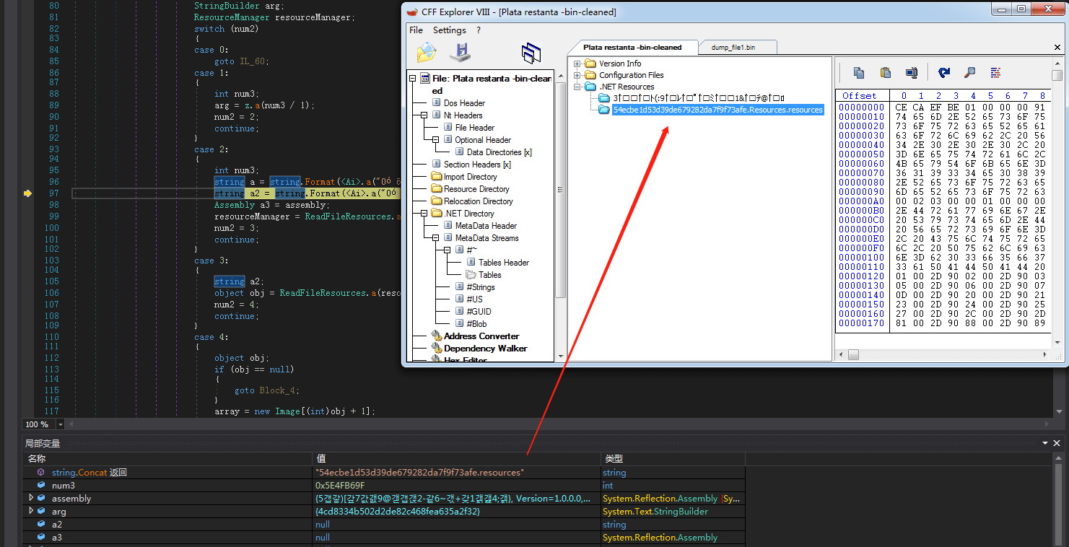Select the MetaData Header tree item
The width and height of the screenshot is (1069, 547).
tap(486, 226)
